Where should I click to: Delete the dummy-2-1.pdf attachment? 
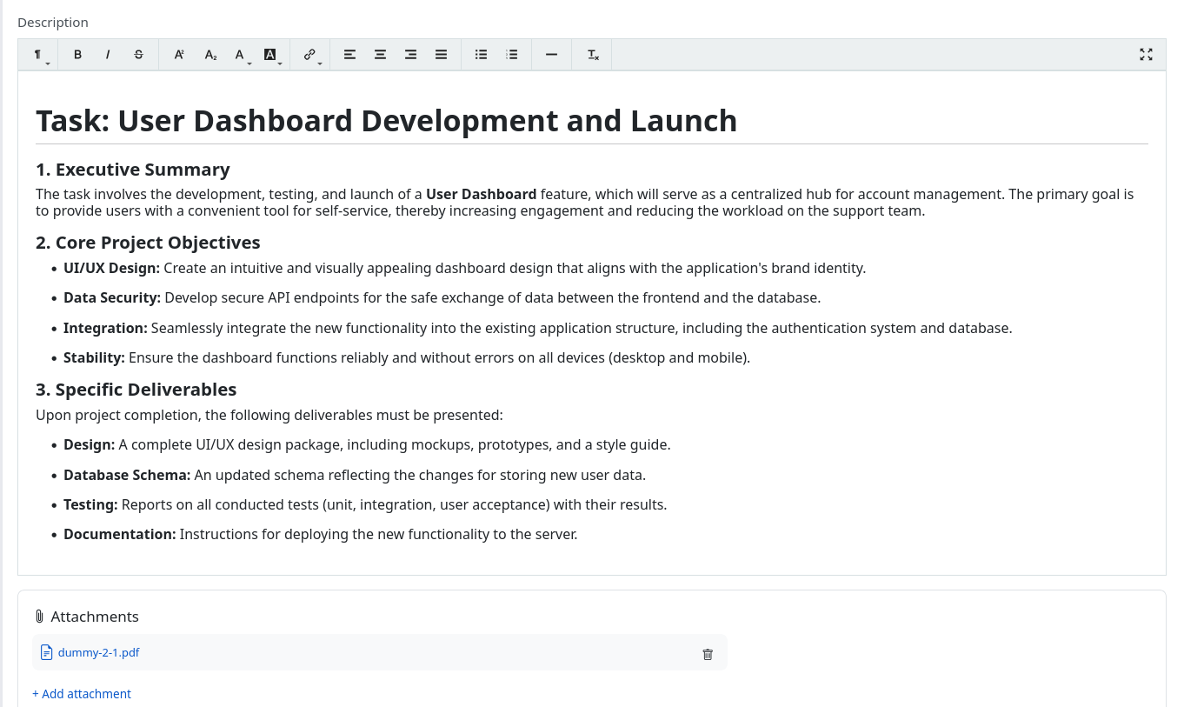tap(708, 653)
